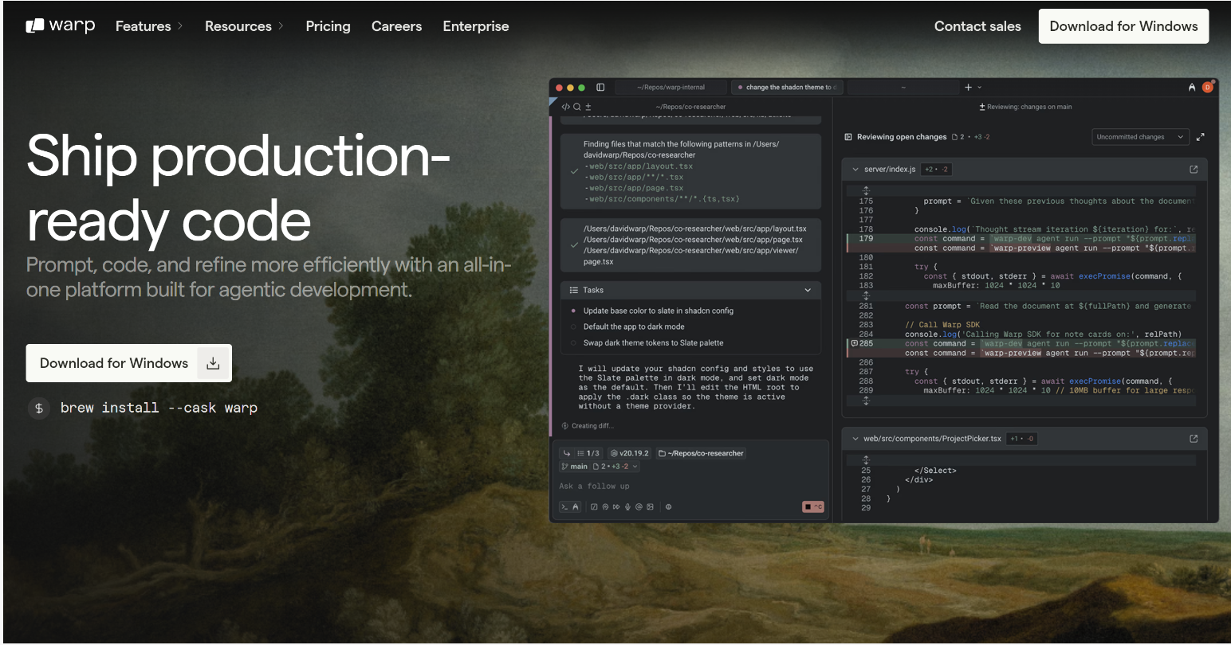
Task: Click the expand-to-fullscreen arrows icon in review panel
Action: coord(1201,137)
